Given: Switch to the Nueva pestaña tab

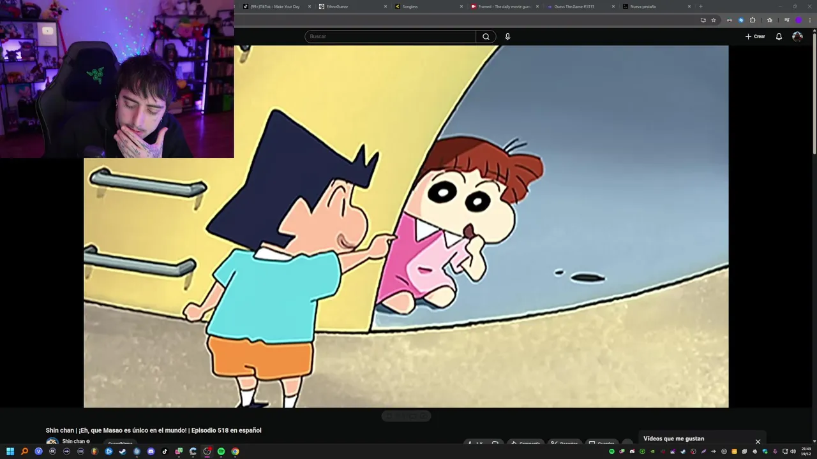Looking at the screenshot, I should click(x=656, y=6).
